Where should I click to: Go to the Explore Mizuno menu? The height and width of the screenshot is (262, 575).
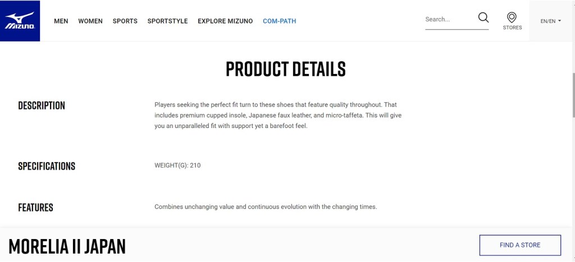click(x=225, y=21)
